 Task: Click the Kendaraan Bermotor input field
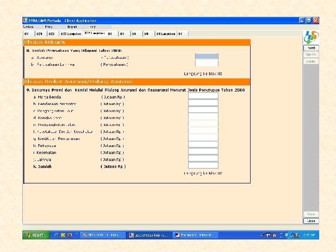click(x=203, y=103)
